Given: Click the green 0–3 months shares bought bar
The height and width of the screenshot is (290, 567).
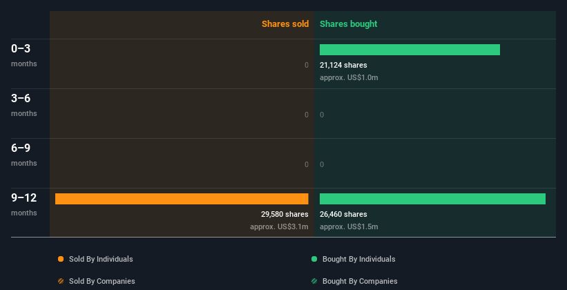Looking at the screenshot, I should click(x=410, y=50).
